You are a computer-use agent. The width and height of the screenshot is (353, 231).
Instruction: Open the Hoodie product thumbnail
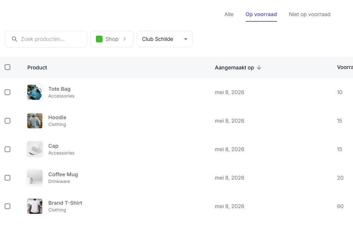[x=35, y=121]
